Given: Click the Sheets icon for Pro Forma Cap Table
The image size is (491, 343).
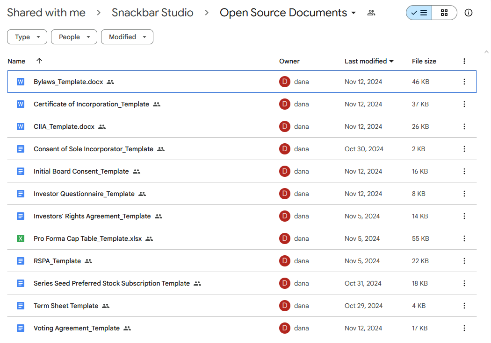Looking at the screenshot, I should pyautogui.click(x=20, y=238).
